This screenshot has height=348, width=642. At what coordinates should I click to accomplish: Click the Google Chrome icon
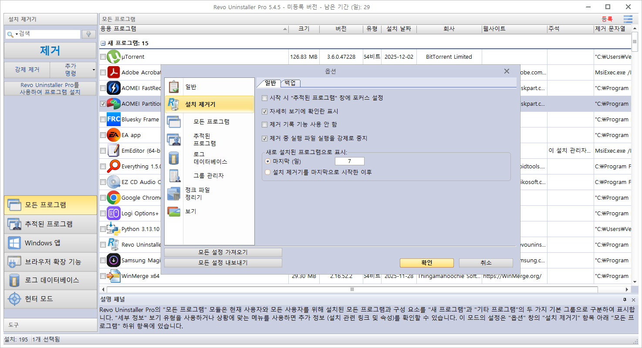pyautogui.click(x=114, y=197)
